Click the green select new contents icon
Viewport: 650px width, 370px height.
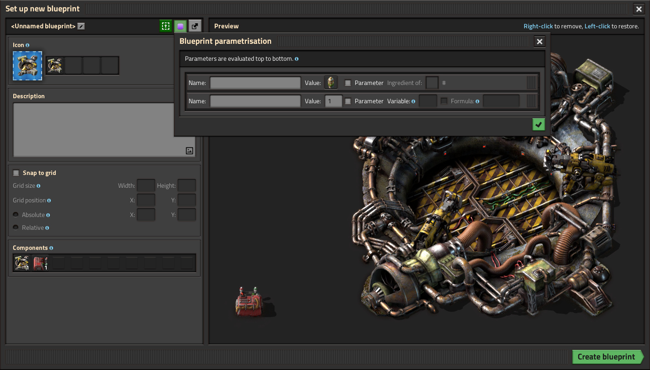coord(166,26)
